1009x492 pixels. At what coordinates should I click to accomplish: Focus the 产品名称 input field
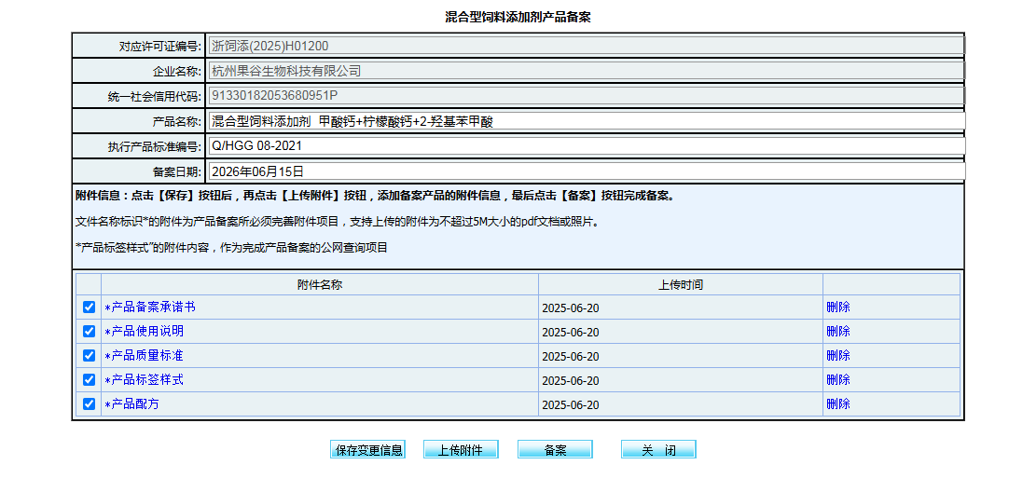pyautogui.click(x=587, y=121)
